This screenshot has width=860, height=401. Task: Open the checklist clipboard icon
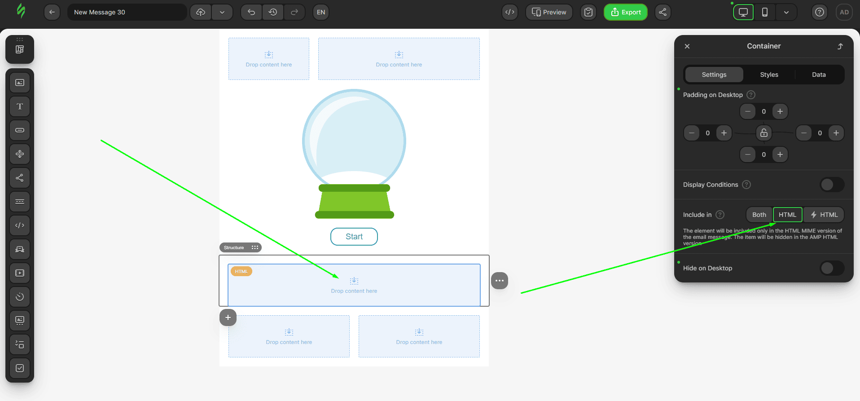588,12
